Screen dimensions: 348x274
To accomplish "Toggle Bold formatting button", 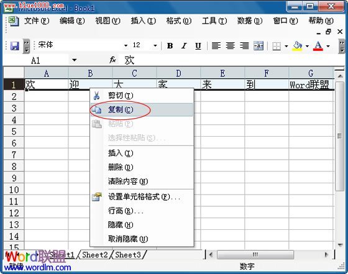I will point(170,46).
